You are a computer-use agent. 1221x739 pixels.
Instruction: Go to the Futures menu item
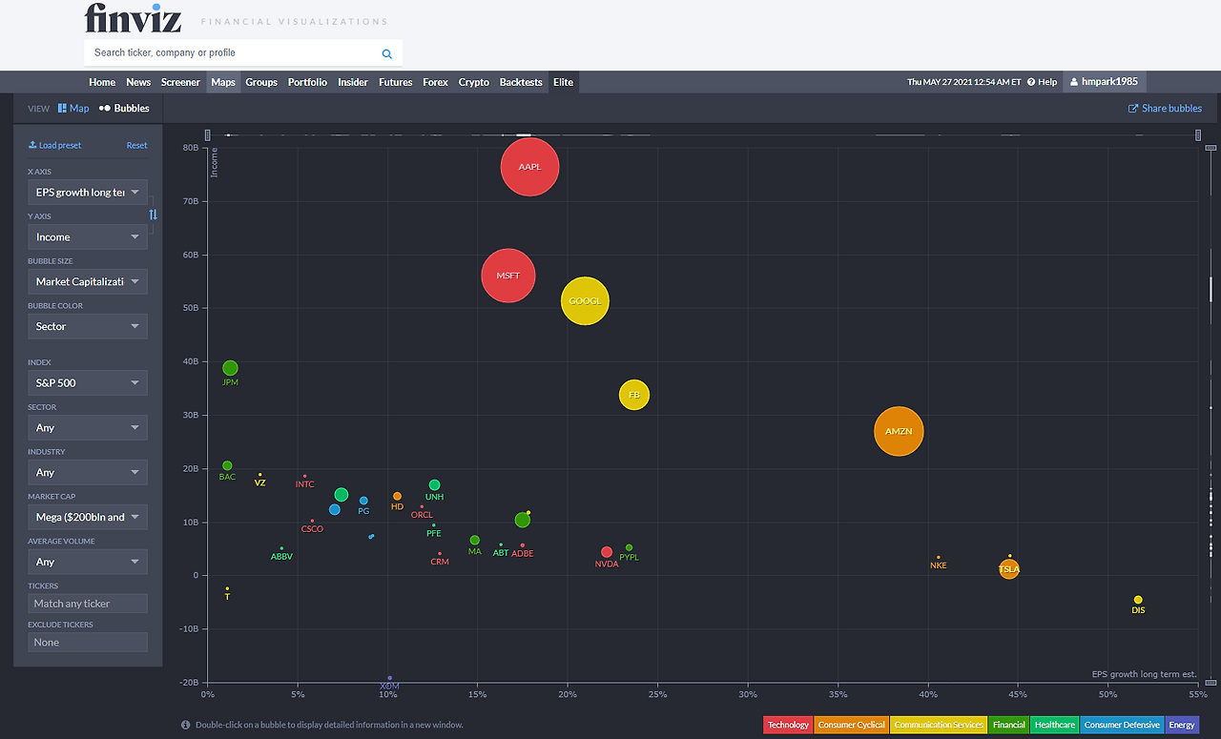(x=395, y=82)
